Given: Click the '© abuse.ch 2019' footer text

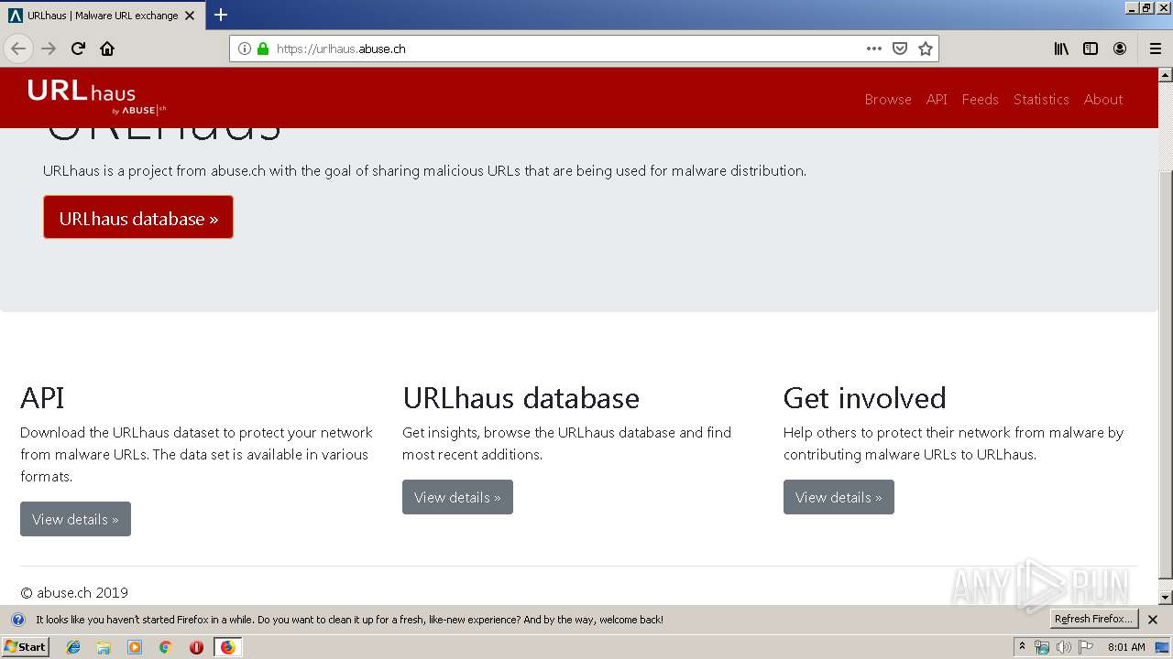Looking at the screenshot, I should coord(74,592).
